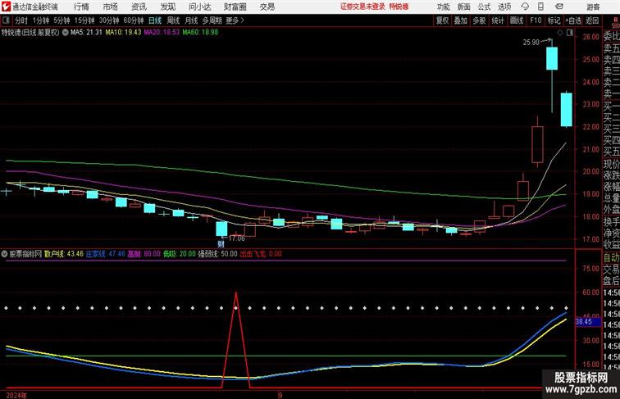Screen dimensions: 620x399
Task: Toggle the MA indicator settings circle icon
Action: click(x=66, y=33)
